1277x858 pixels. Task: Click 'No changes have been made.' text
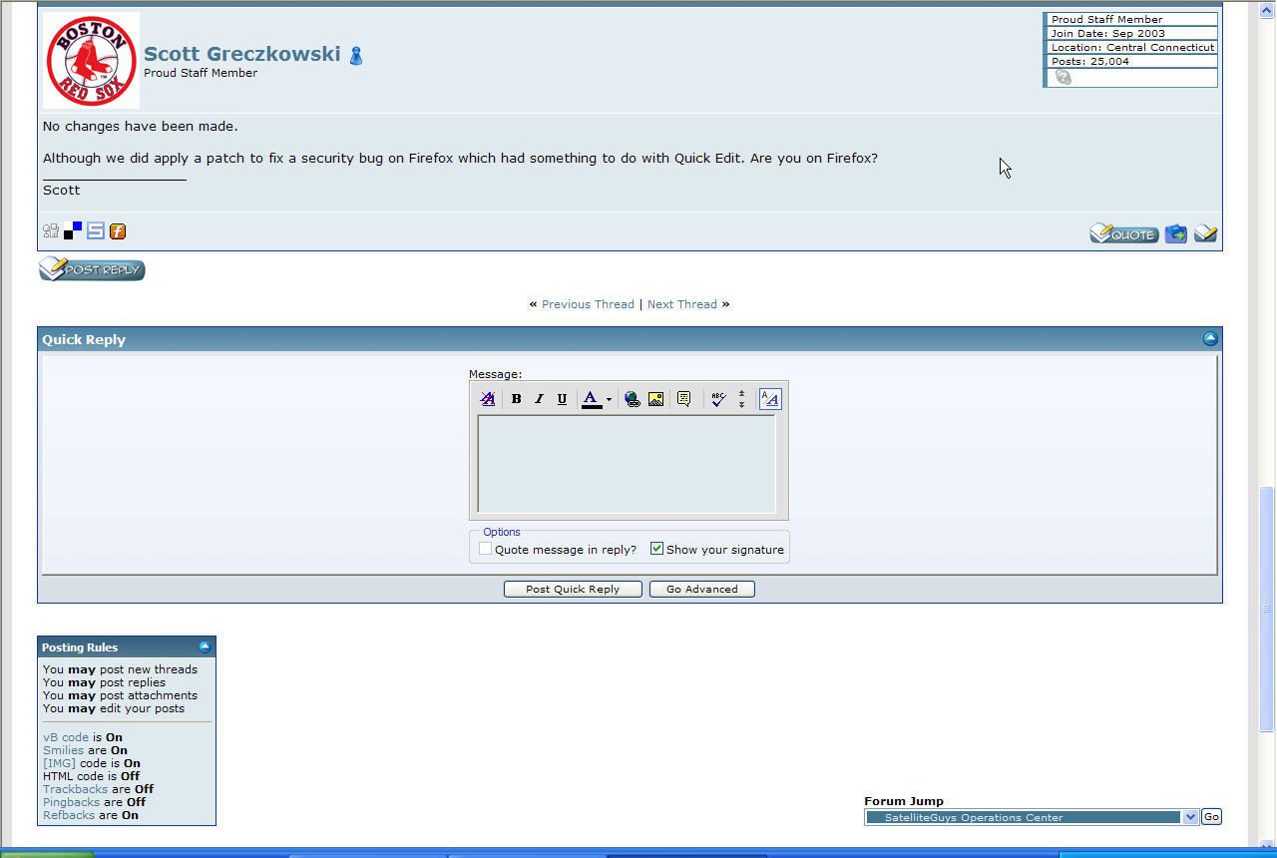point(141,127)
